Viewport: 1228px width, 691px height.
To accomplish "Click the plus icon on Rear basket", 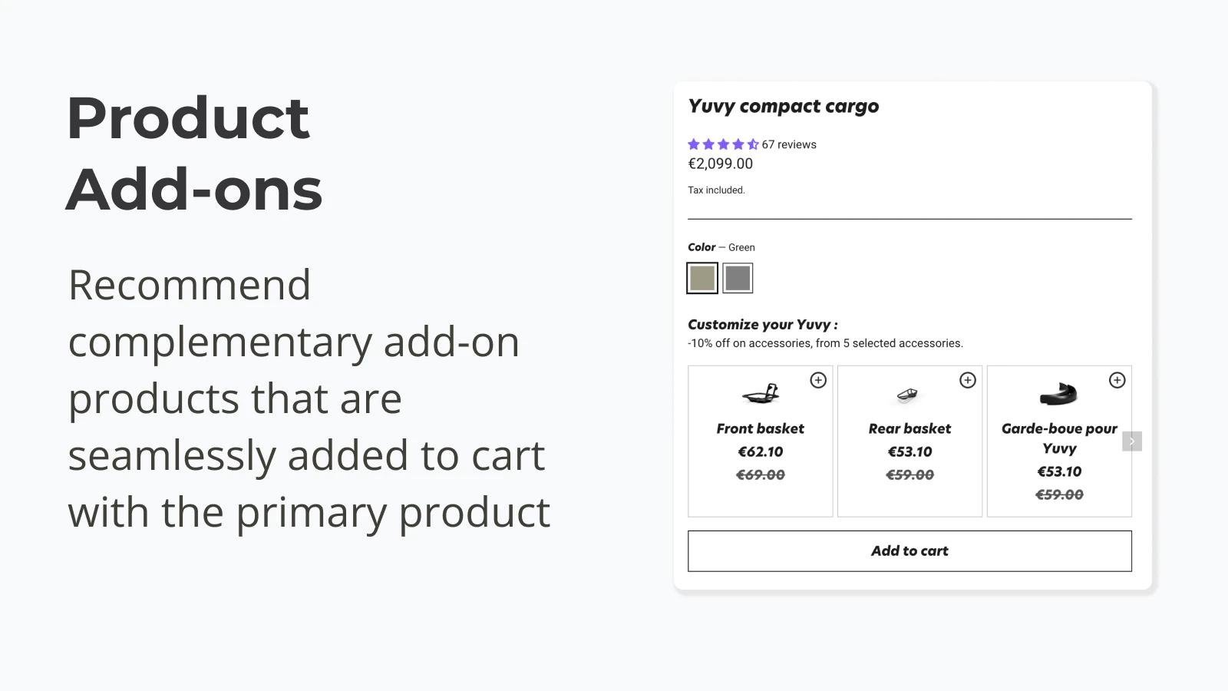I will (x=968, y=380).
